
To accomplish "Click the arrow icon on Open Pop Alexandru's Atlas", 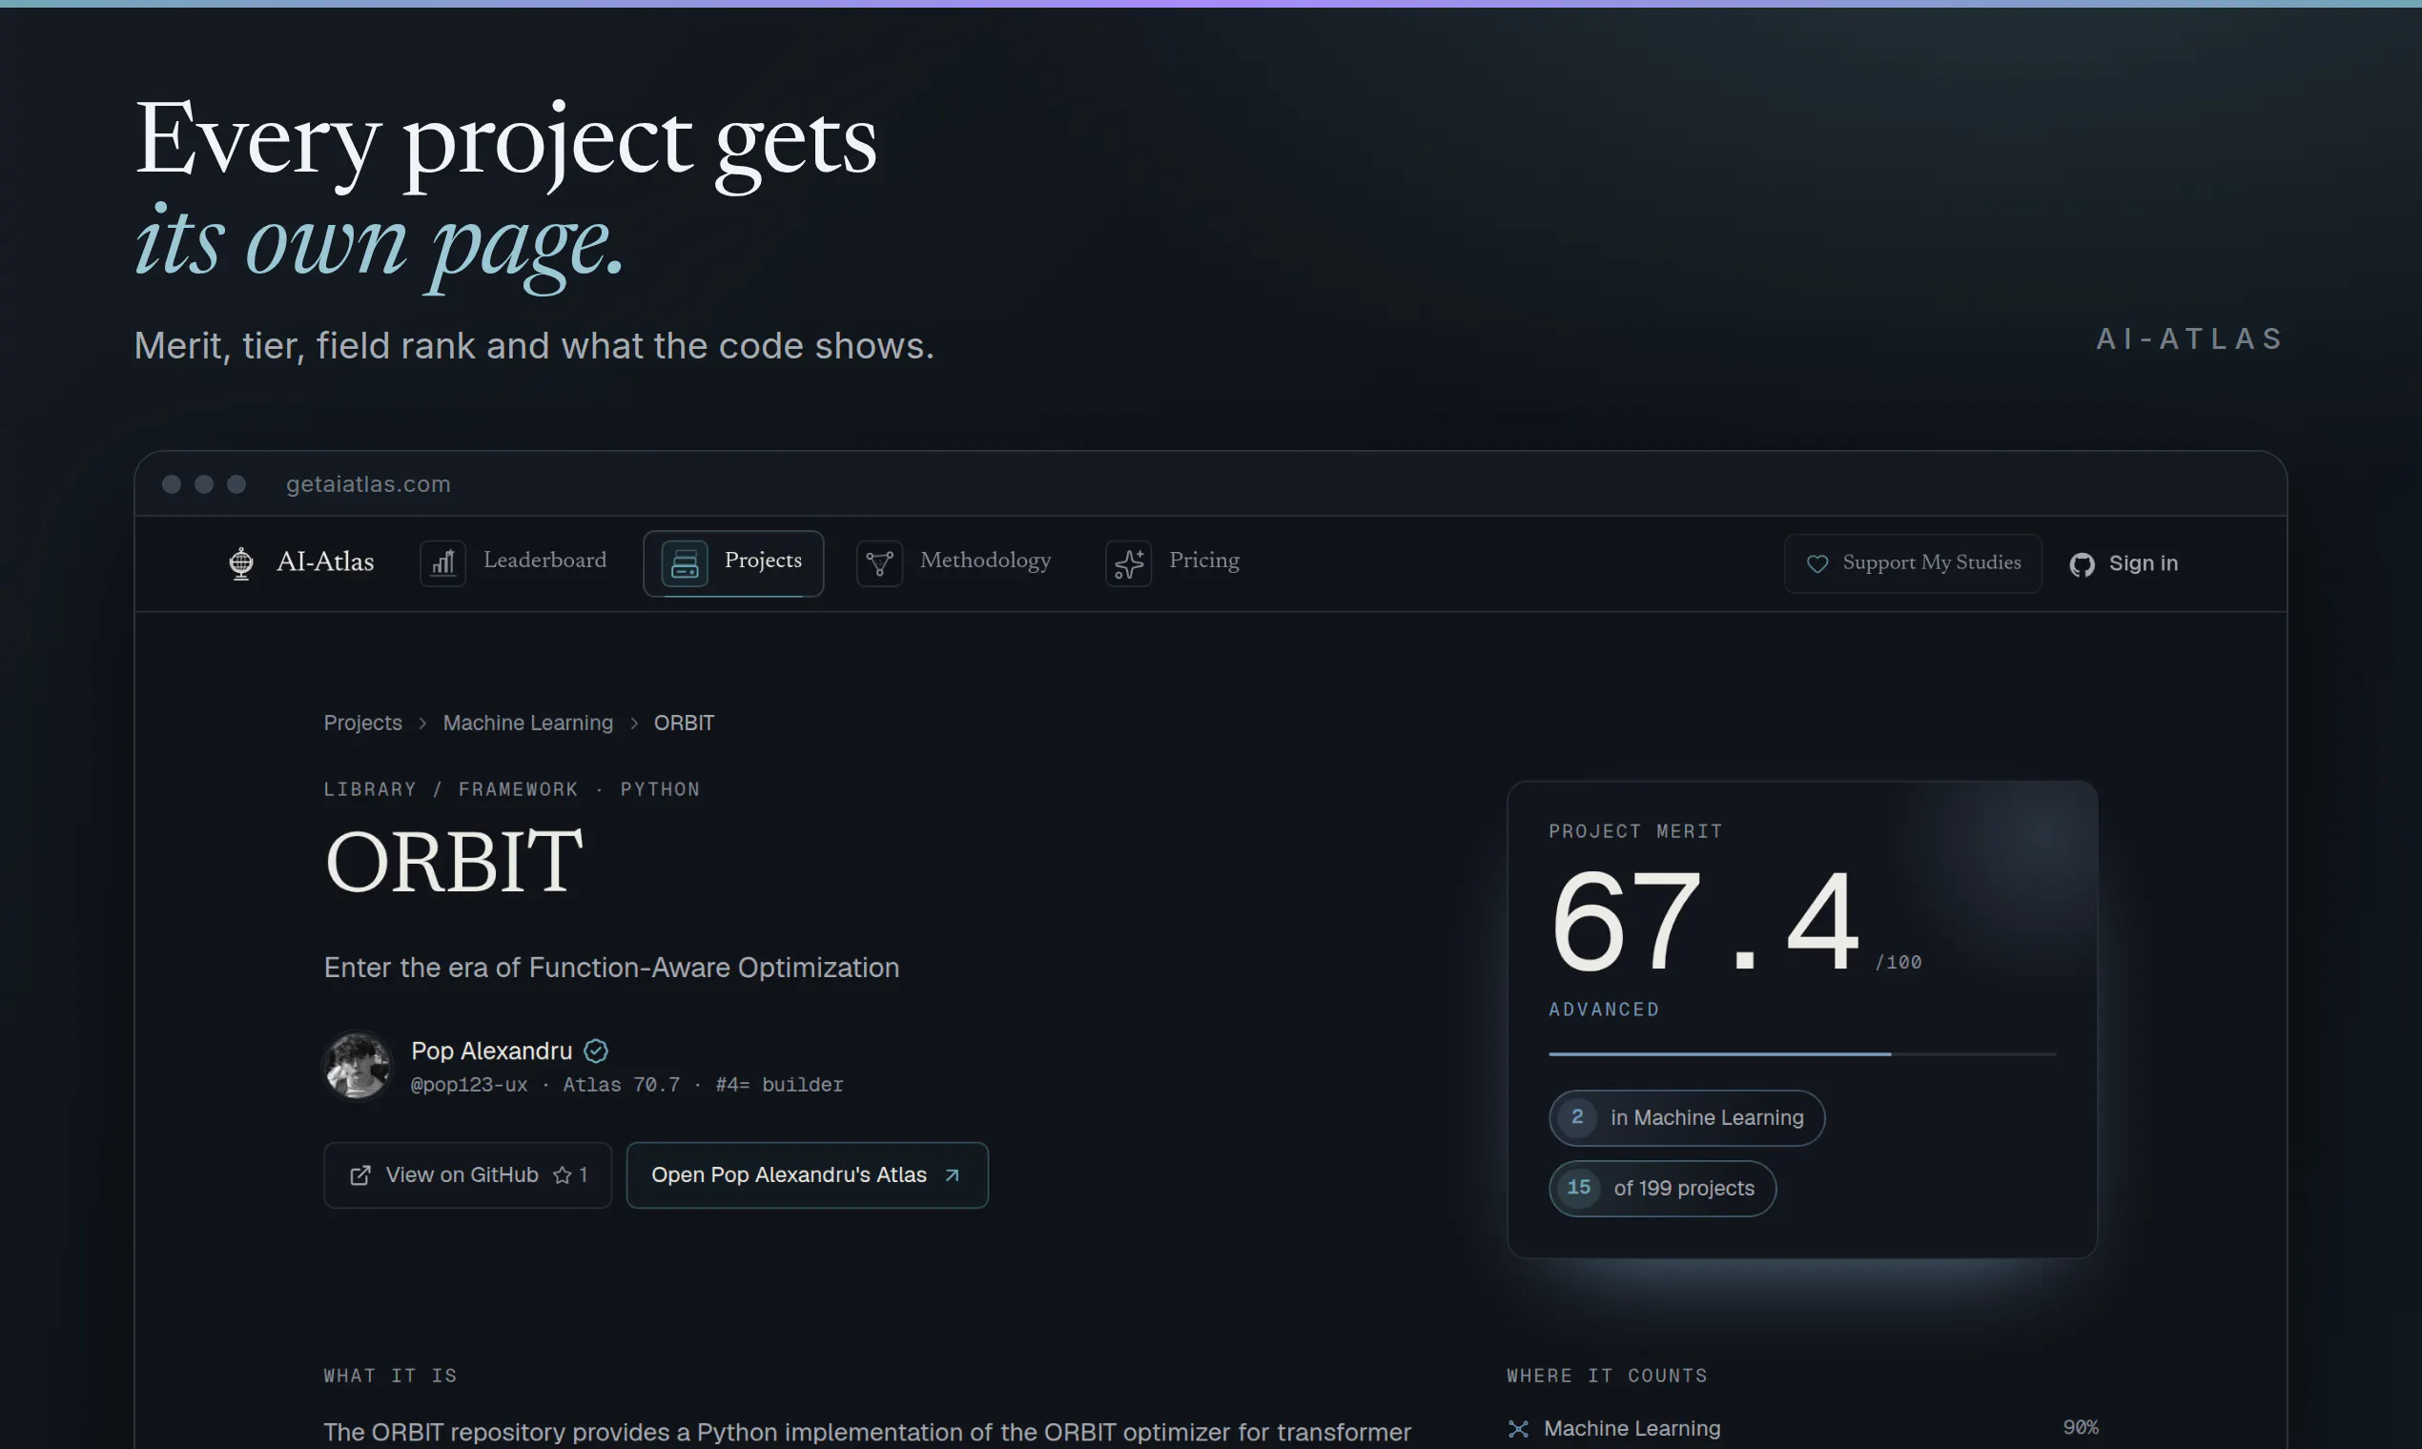I will [953, 1174].
